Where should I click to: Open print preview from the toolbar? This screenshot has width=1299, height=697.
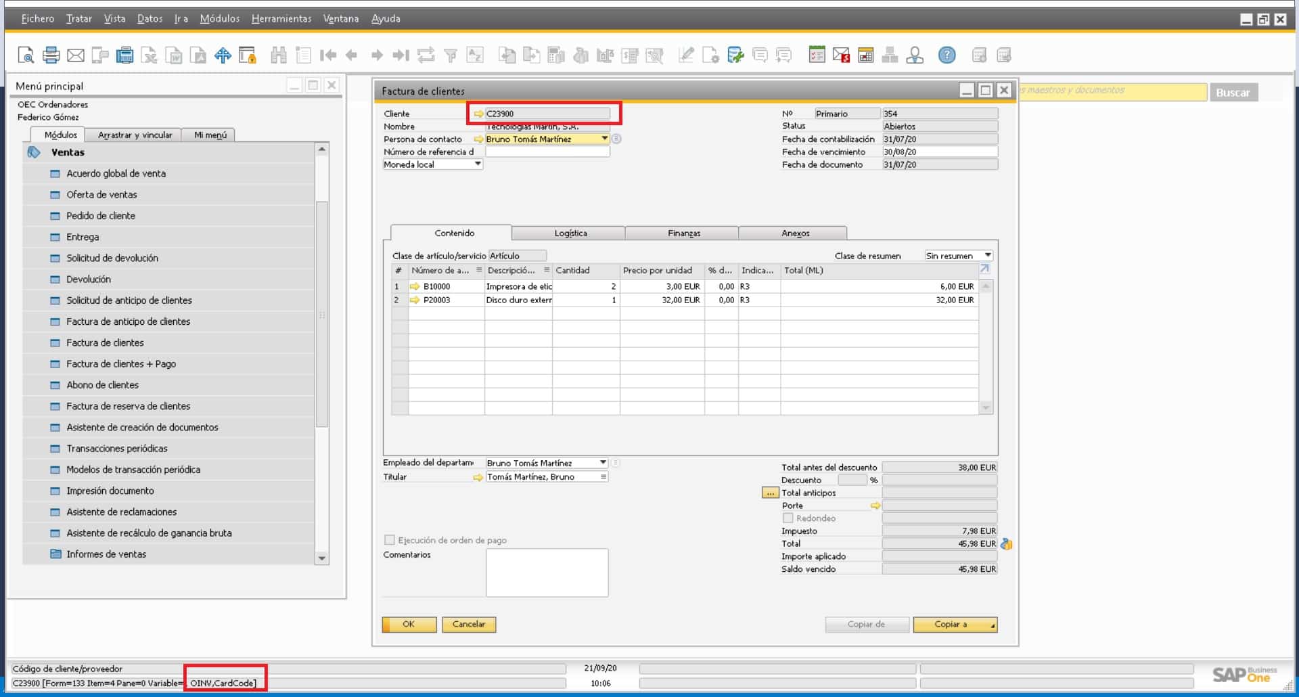[26, 55]
